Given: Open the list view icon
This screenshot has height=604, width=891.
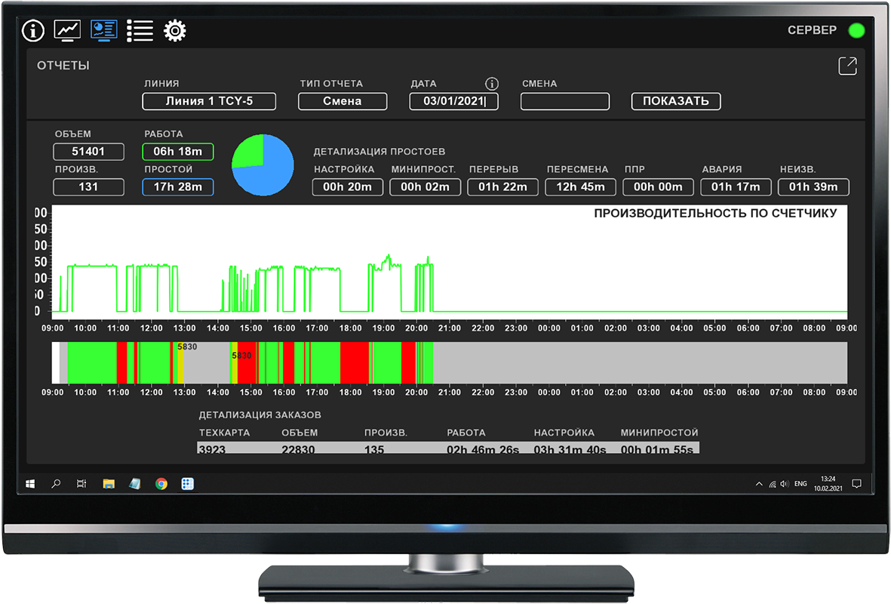Looking at the screenshot, I should (140, 30).
